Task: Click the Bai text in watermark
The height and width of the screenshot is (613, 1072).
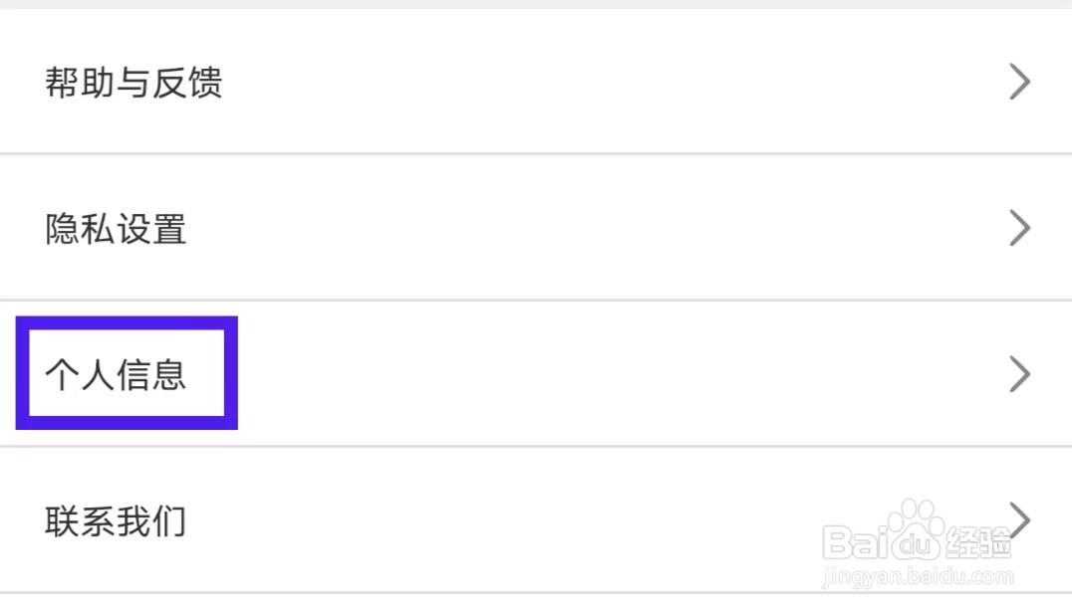Action: (x=855, y=542)
